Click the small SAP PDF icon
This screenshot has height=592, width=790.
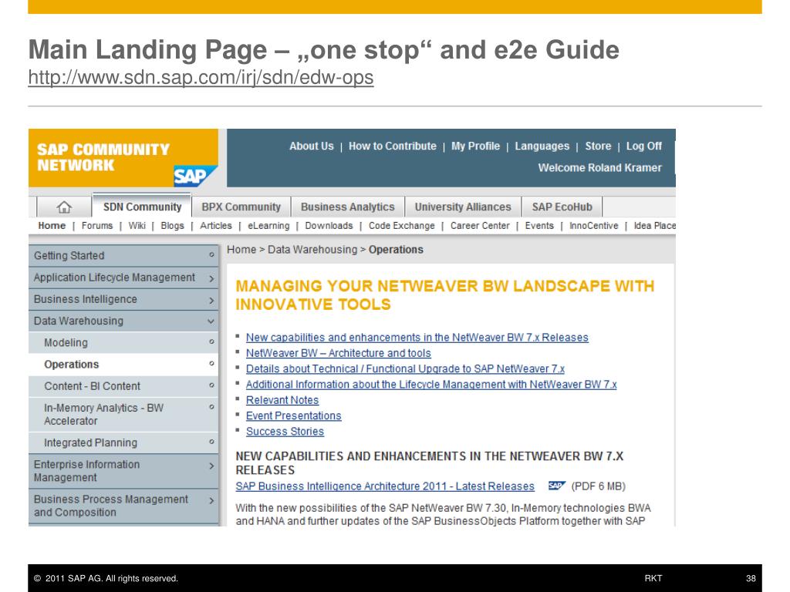pyautogui.click(x=557, y=486)
